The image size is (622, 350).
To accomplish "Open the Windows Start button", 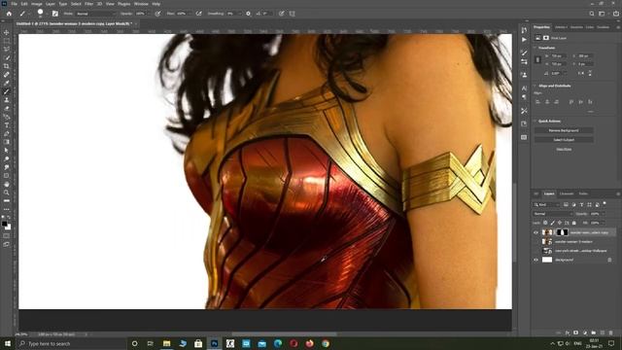I will [8, 343].
